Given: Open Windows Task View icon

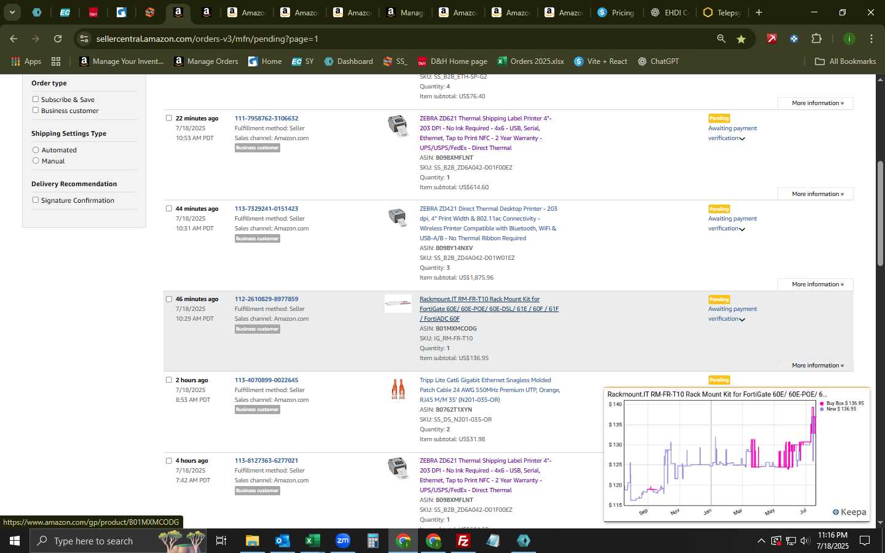Looking at the screenshot, I should 221,541.
